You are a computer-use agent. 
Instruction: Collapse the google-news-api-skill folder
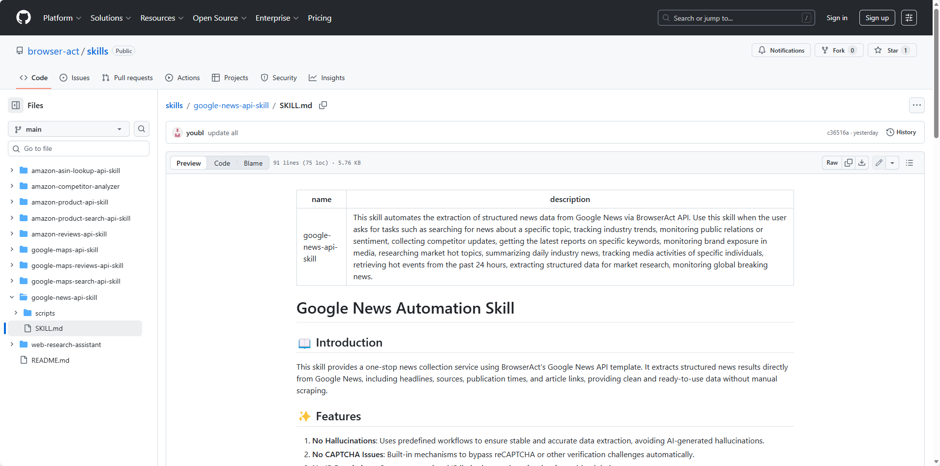[11, 297]
